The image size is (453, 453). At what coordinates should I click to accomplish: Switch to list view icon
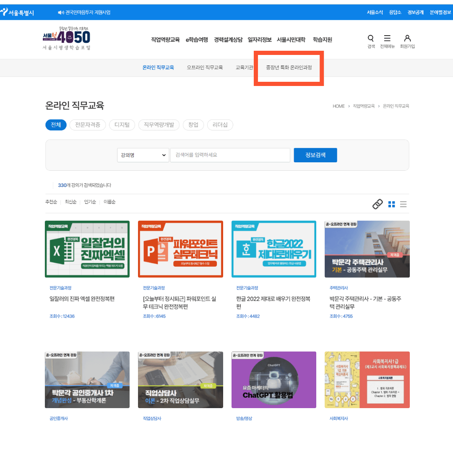(403, 204)
